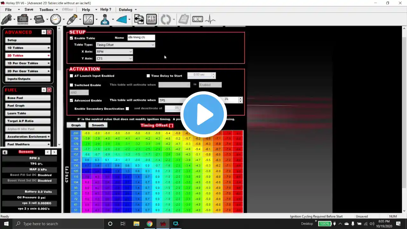The width and height of the screenshot is (407, 229).
Task: Go to next Sensors page arrow
Action: (54, 152)
